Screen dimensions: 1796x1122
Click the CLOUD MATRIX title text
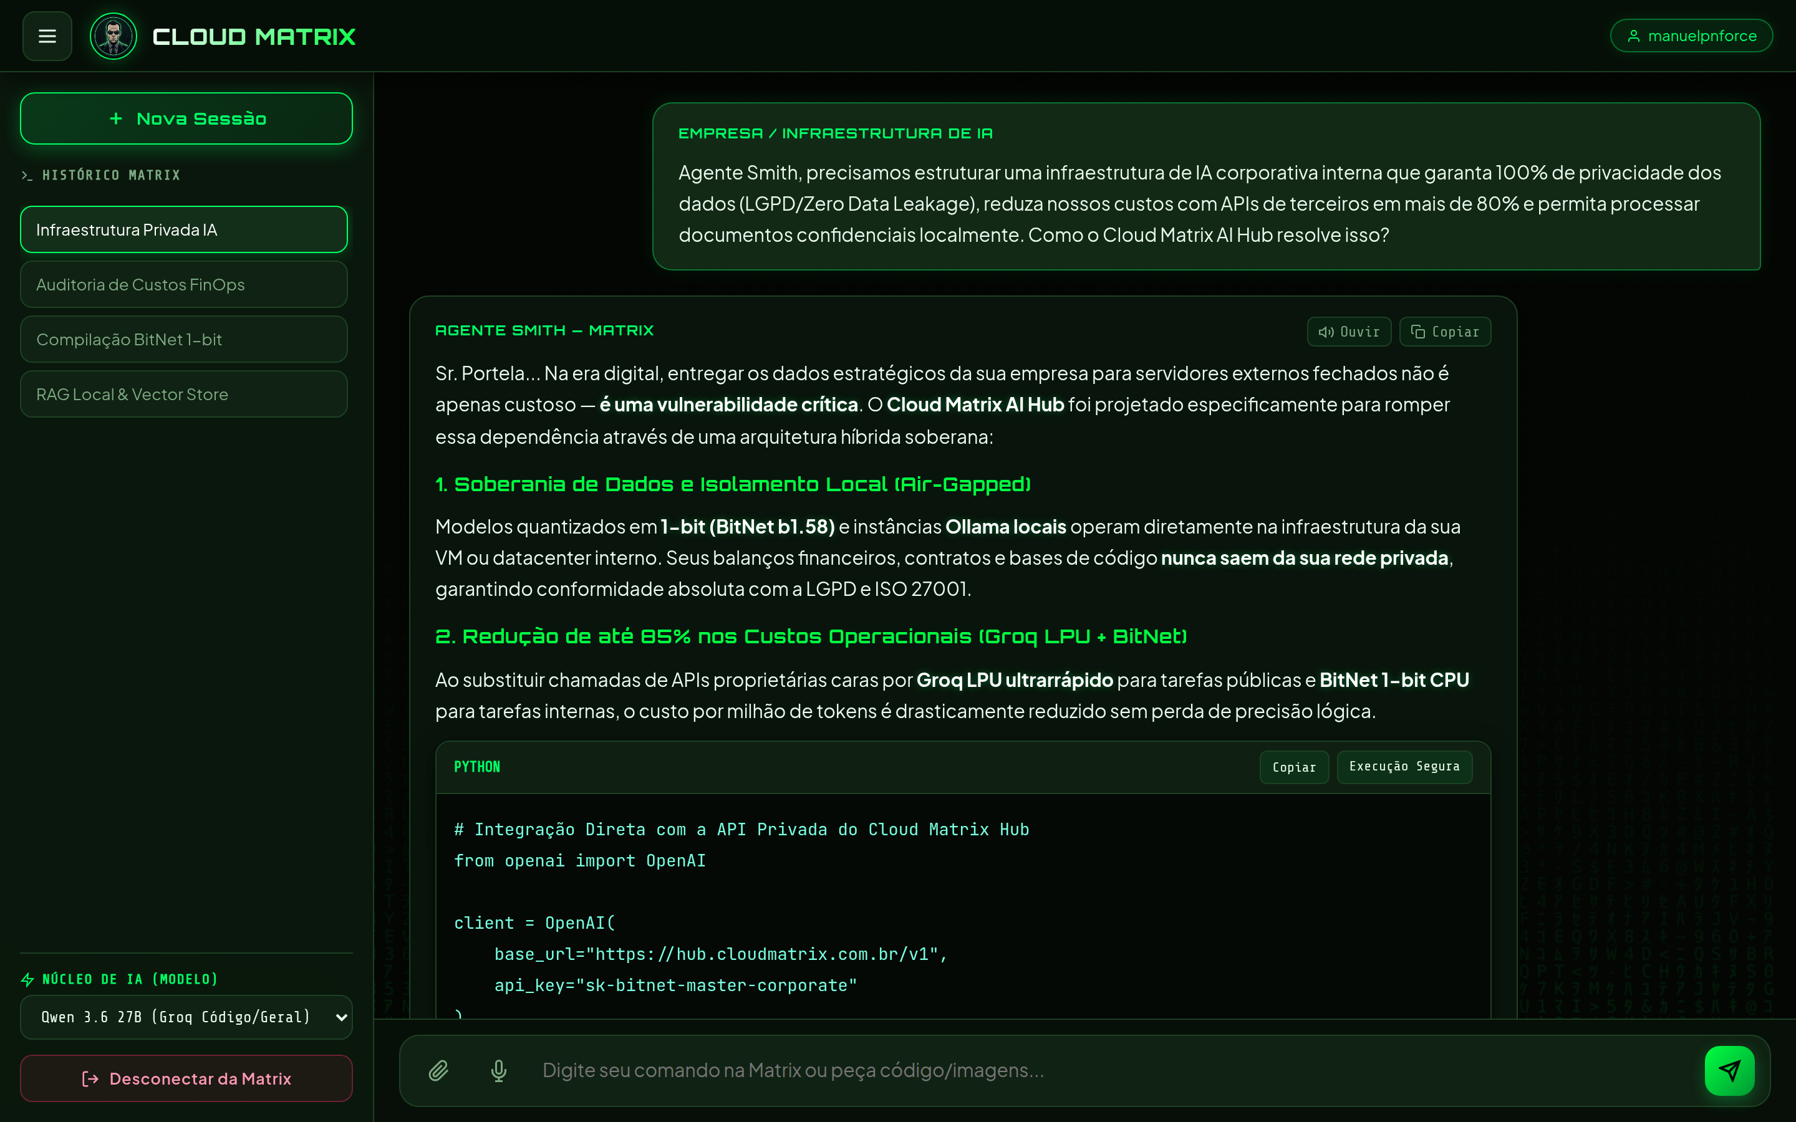[x=253, y=36]
